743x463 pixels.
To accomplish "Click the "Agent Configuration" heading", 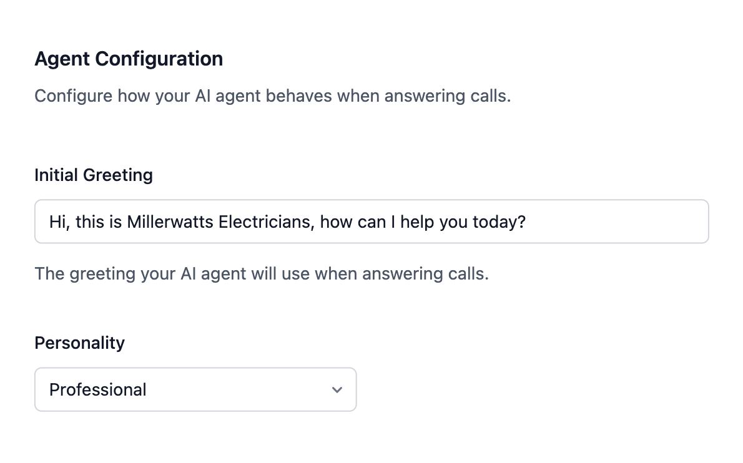I will 129,59.
